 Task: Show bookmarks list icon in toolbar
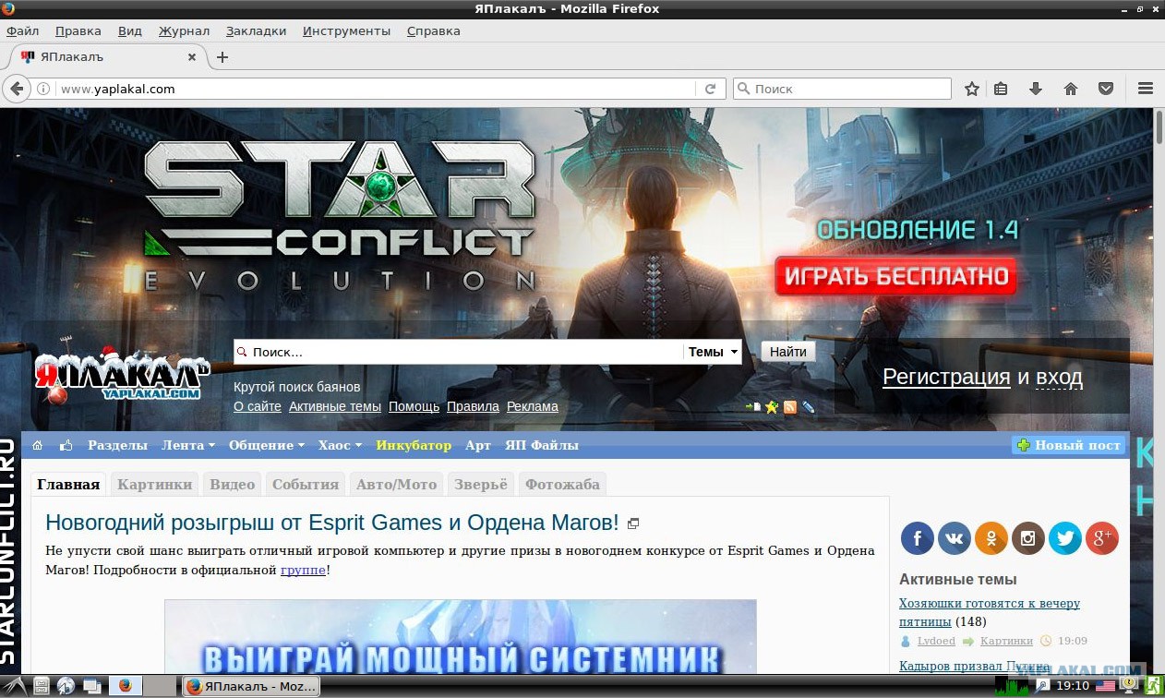point(1001,89)
